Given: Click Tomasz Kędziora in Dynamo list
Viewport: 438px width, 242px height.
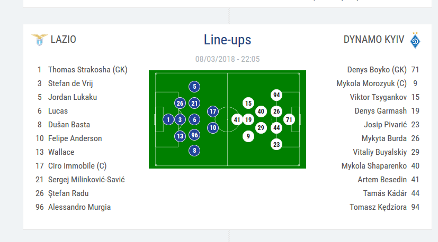Looking at the screenshot, I should pyautogui.click(x=377, y=207).
